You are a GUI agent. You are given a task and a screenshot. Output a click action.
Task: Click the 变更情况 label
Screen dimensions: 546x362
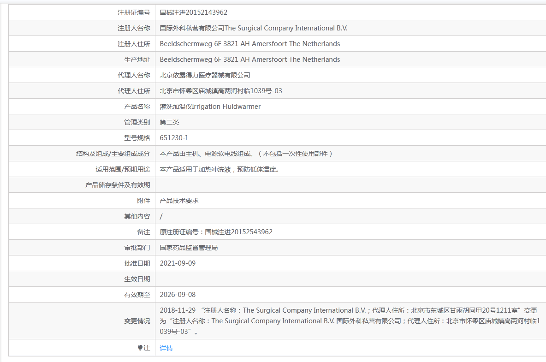pyautogui.click(x=137, y=321)
